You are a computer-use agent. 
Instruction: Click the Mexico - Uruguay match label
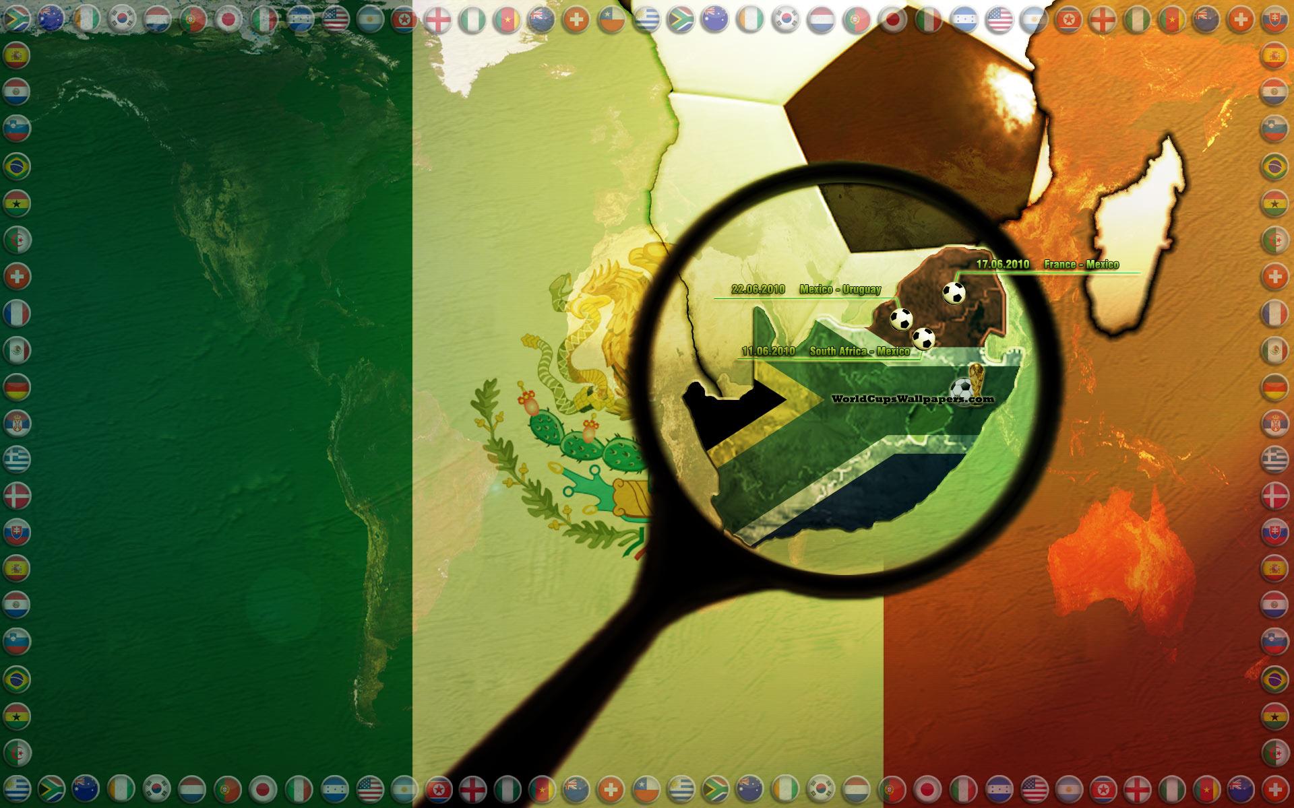coord(840,290)
